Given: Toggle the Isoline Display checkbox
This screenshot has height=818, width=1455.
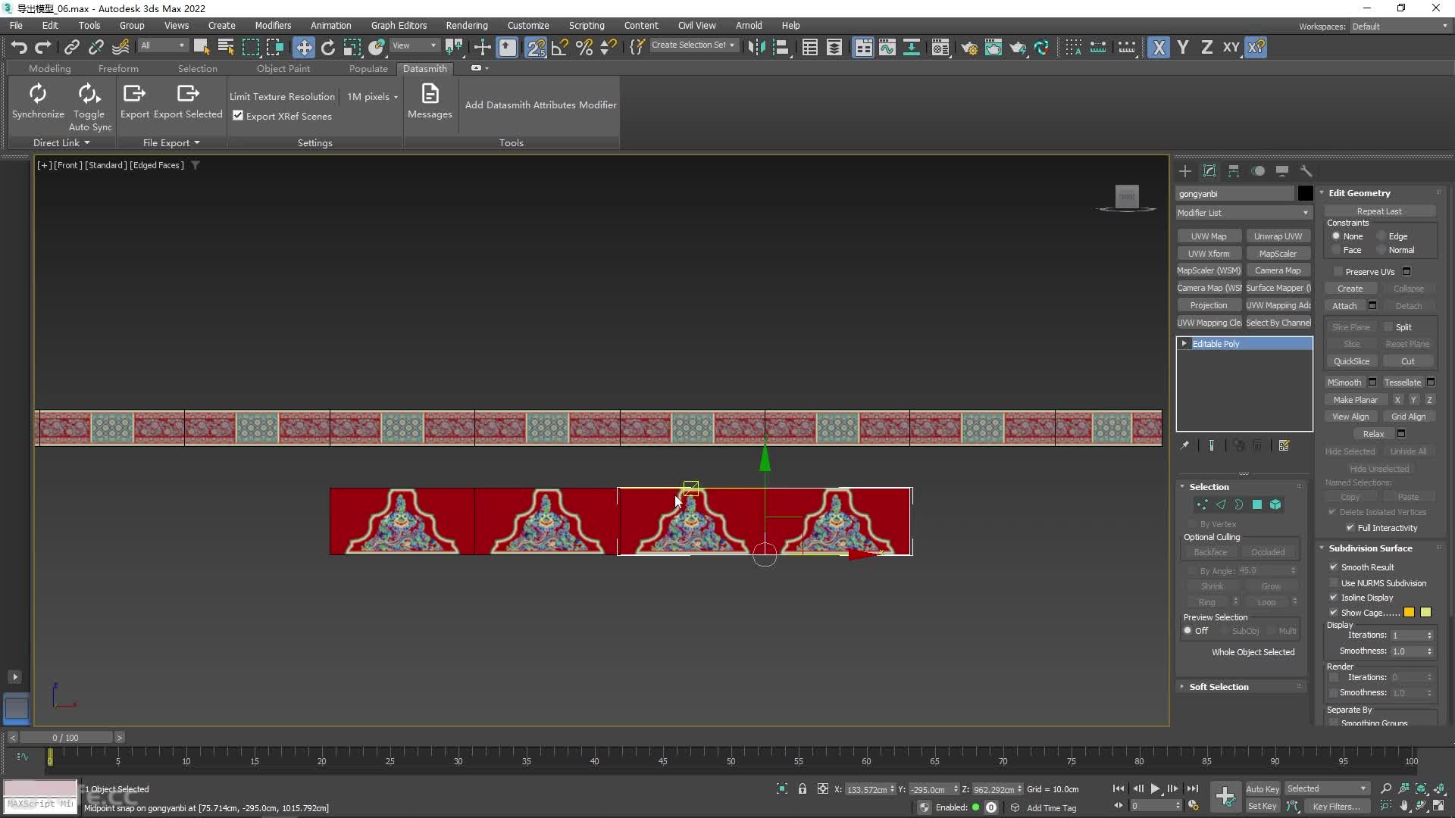Looking at the screenshot, I should pyautogui.click(x=1334, y=598).
